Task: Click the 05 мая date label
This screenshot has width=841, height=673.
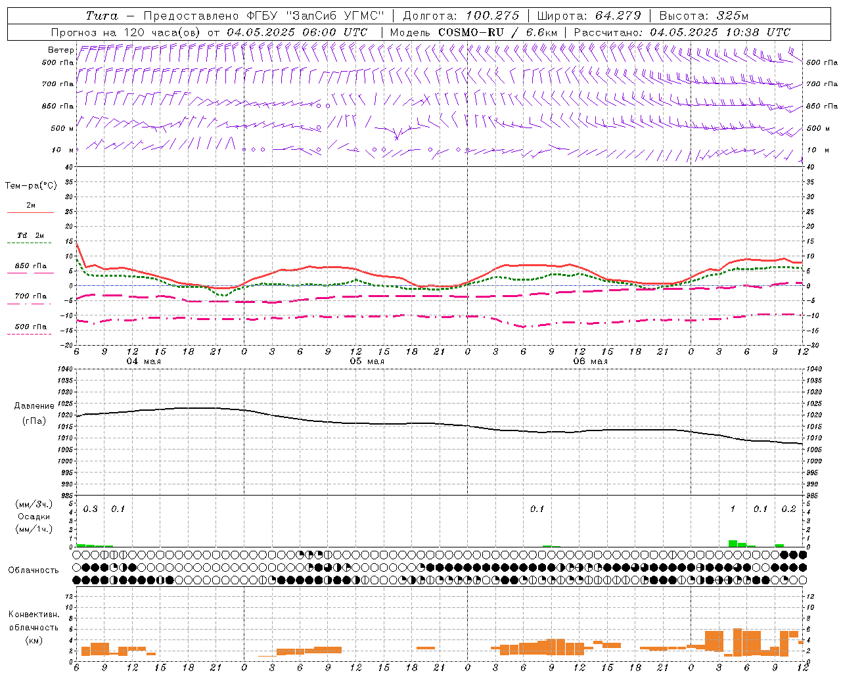Action: [x=367, y=361]
